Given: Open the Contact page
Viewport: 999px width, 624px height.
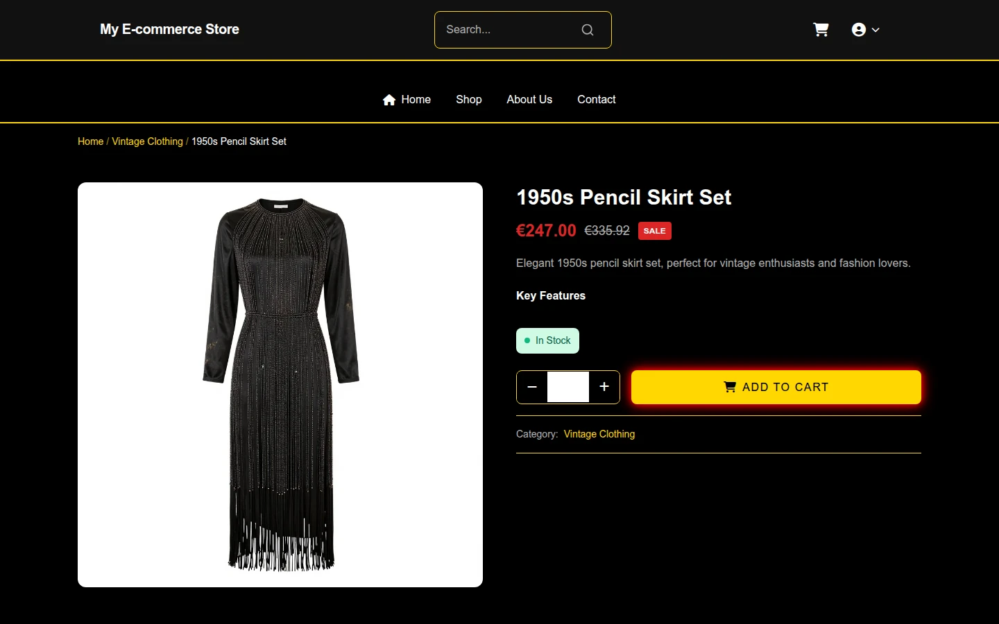Looking at the screenshot, I should 597,100.
